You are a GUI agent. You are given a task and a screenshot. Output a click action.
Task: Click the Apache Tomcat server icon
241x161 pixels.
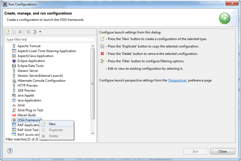pyautogui.click(x=14, y=46)
